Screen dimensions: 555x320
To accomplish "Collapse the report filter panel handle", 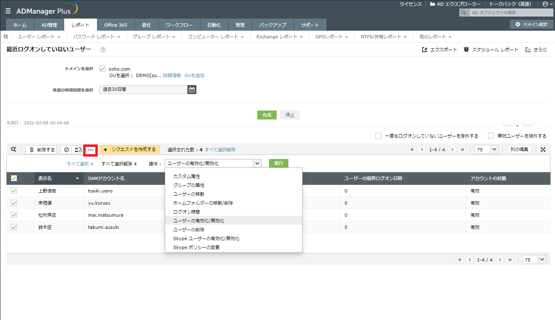I will pos(517,125).
